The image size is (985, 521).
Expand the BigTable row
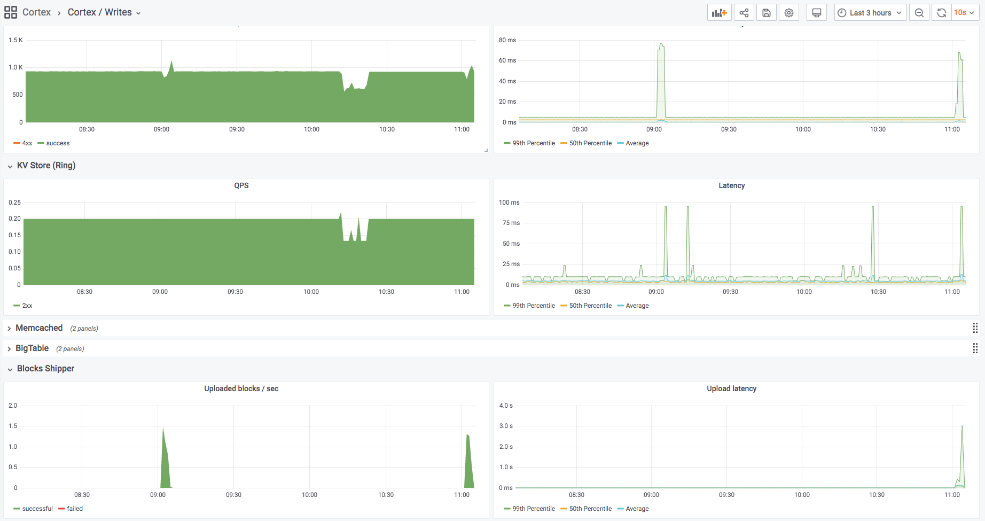coord(32,348)
